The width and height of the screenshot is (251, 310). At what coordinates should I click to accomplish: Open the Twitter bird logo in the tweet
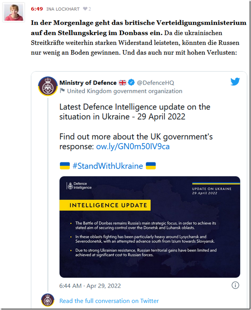click(235, 82)
